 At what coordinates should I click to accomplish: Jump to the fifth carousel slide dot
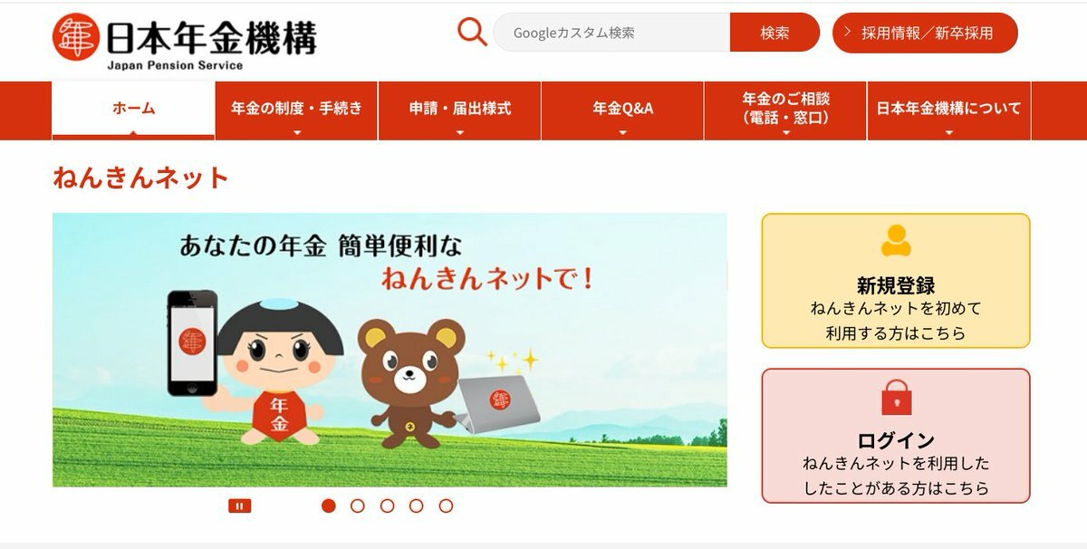pos(446,506)
